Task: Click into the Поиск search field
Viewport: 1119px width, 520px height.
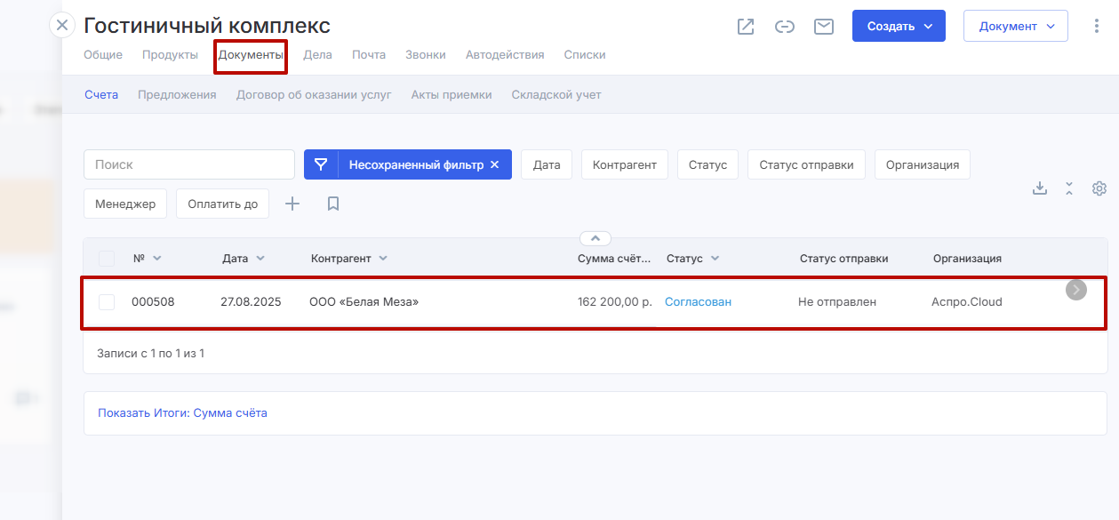Action: coord(189,164)
